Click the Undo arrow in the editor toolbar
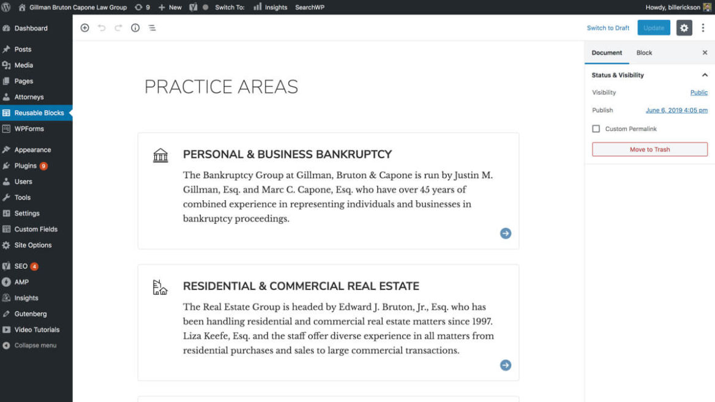Viewport: 715px width, 402px height. (x=102, y=28)
